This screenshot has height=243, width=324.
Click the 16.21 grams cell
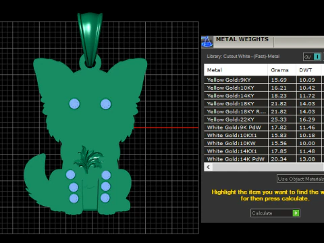[282, 88]
